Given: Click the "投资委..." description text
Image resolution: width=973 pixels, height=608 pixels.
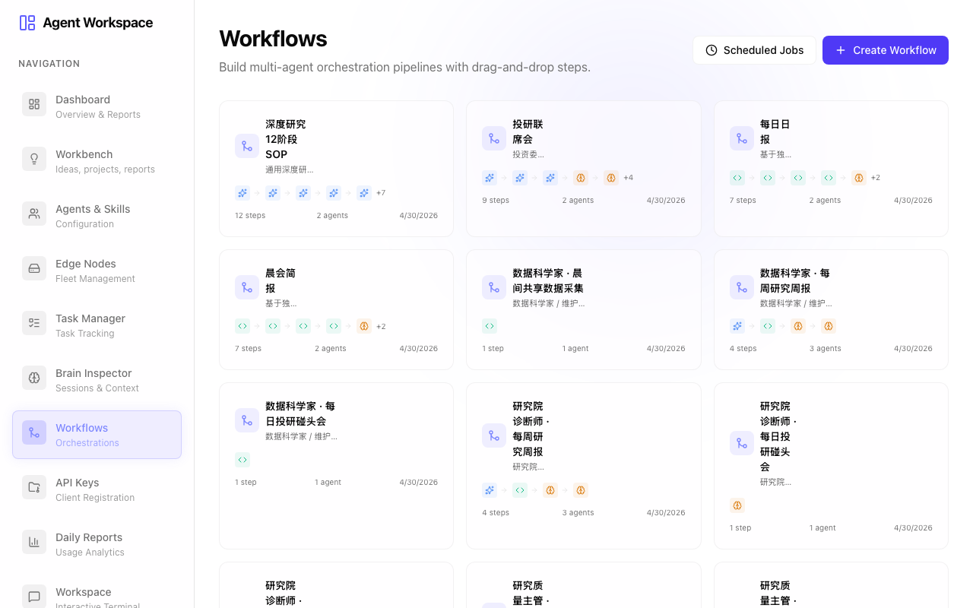Looking at the screenshot, I should pyautogui.click(x=528, y=154).
